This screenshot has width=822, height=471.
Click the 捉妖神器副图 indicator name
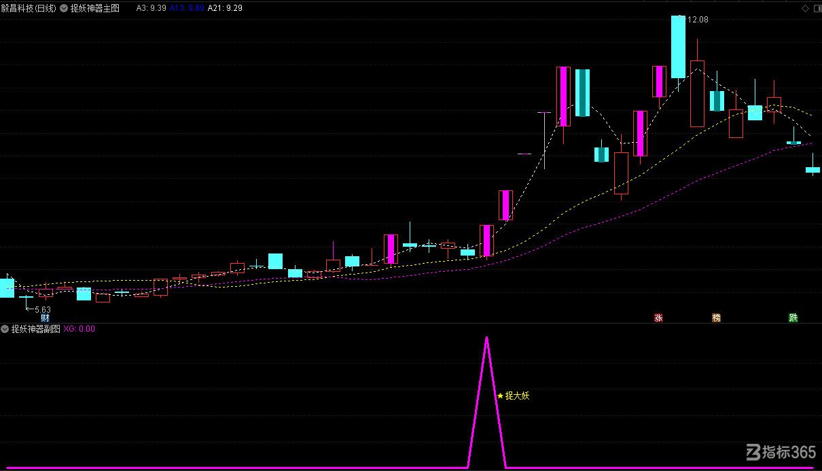[35, 329]
